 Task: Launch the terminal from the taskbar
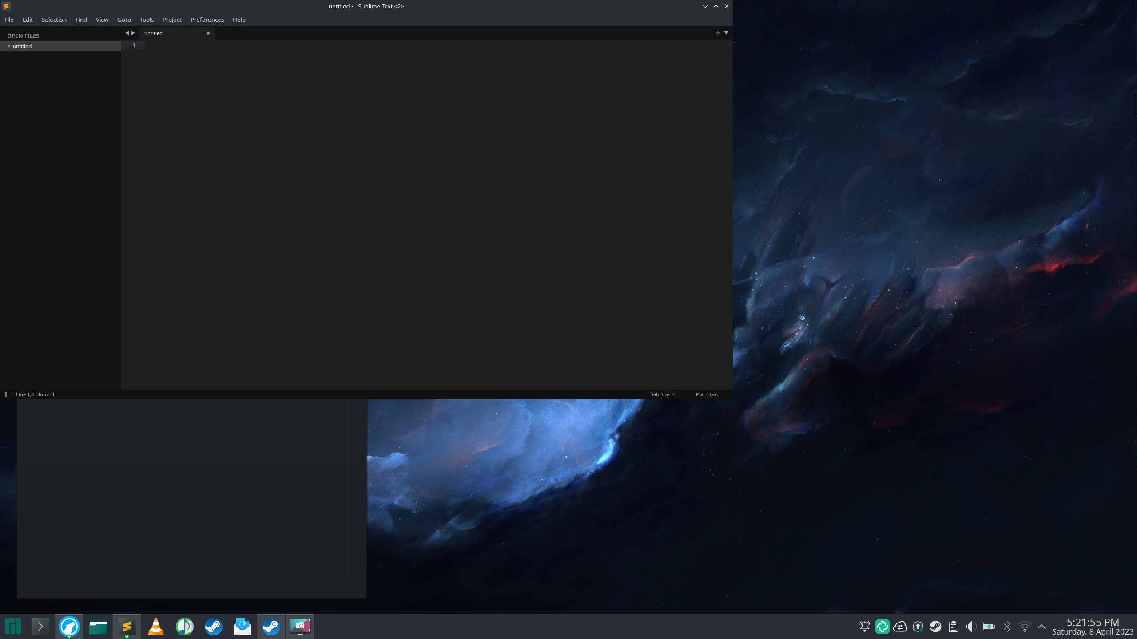click(40, 627)
